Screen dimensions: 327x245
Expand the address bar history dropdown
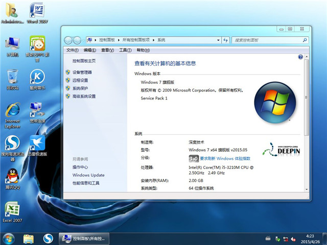coord(218,40)
